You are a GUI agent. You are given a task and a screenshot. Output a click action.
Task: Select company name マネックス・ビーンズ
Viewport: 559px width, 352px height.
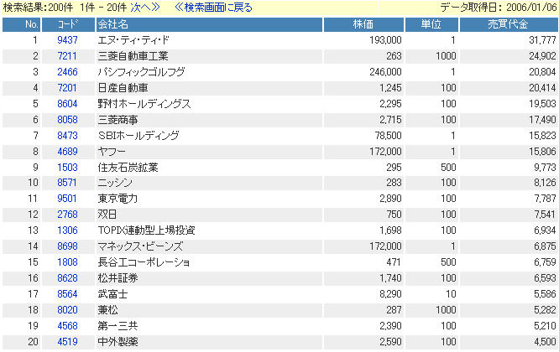[140, 246]
